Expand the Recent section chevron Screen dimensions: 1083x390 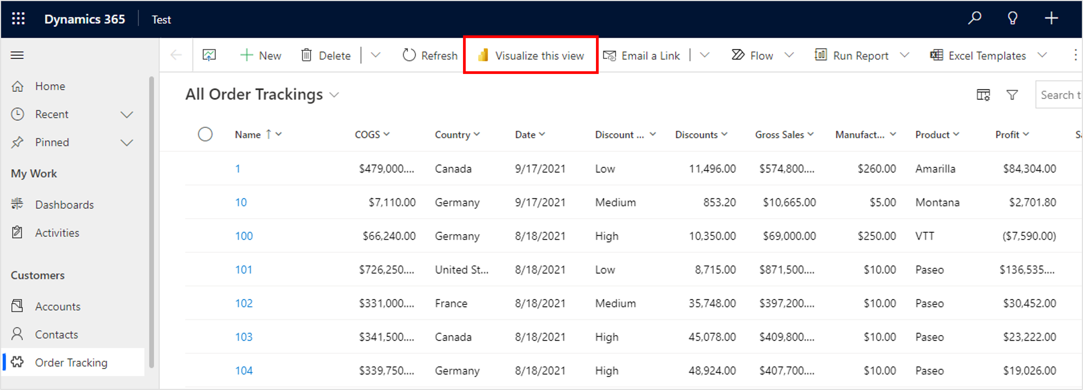pyautogui.click(x=126, y=114)
